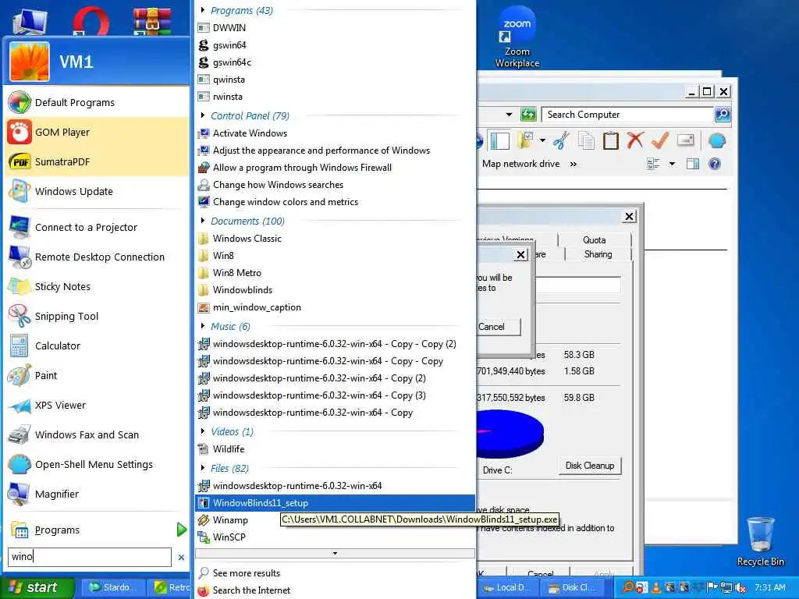Collapse Videos (1) category

(x=203, y=431)
